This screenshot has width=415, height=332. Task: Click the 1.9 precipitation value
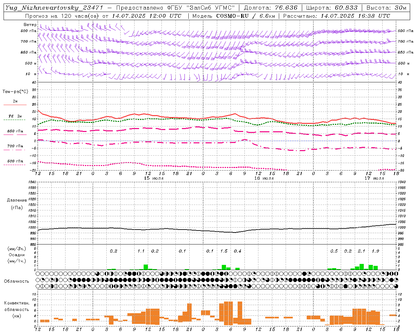(375, 251)
